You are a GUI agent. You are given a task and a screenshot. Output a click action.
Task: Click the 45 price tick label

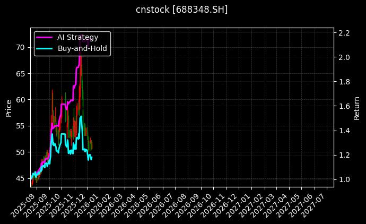pyautogui.click(x=20, y=178)
